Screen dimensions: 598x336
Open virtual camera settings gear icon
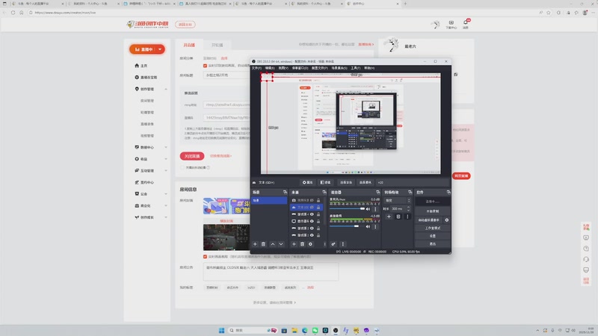click(x=446, y=220)
